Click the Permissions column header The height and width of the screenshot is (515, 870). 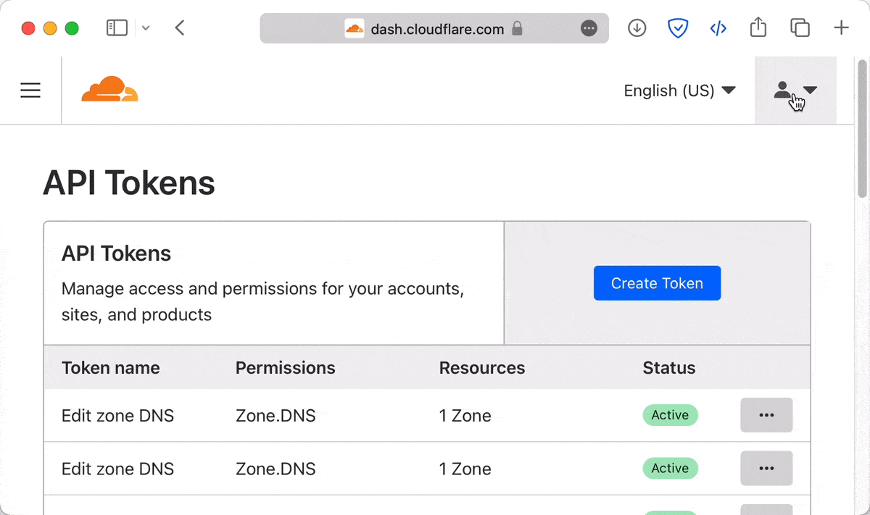286,368
